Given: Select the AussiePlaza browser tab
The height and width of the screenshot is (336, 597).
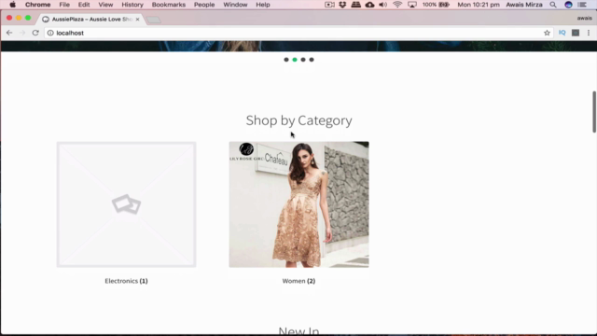Looking at the screenshot, I should tap(91, 19).
